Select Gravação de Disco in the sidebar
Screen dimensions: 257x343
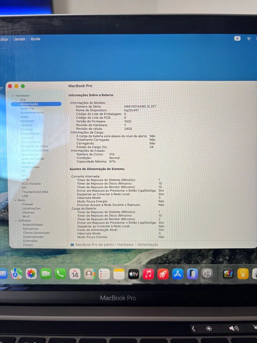tap(34, 146)
